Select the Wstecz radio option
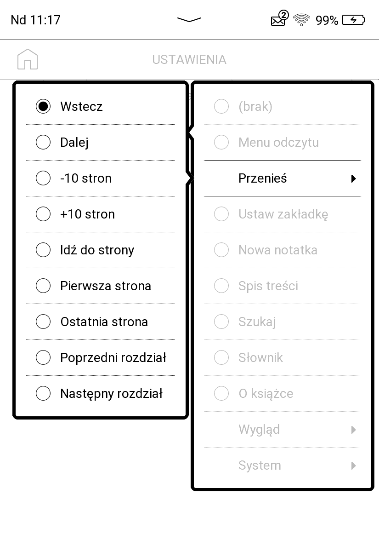 100,107
